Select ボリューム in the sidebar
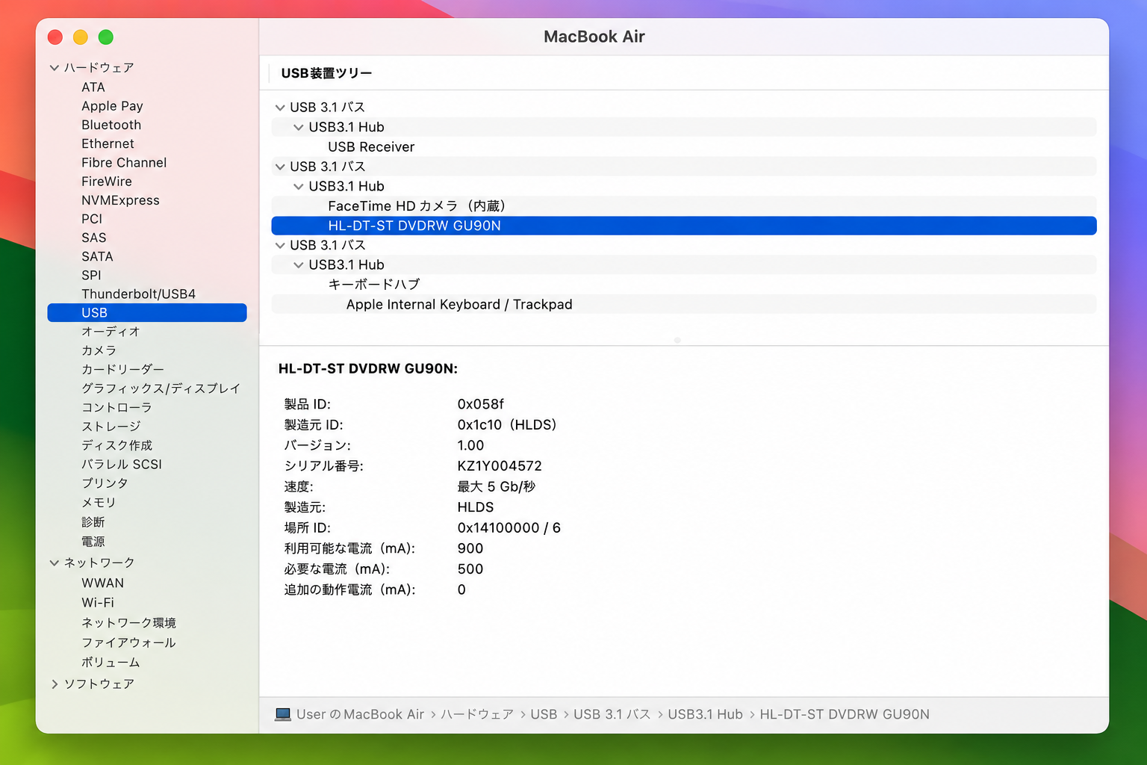The image size is (1147, 765). coord(111,663)
